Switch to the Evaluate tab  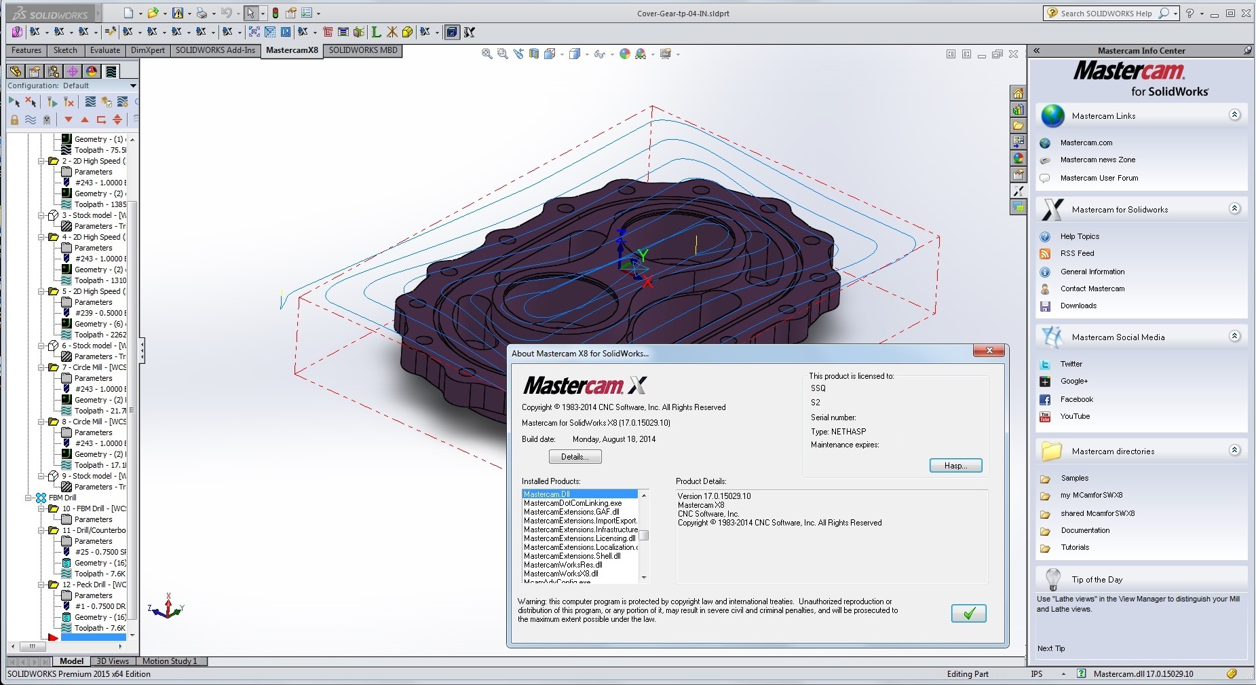point(105,50)
